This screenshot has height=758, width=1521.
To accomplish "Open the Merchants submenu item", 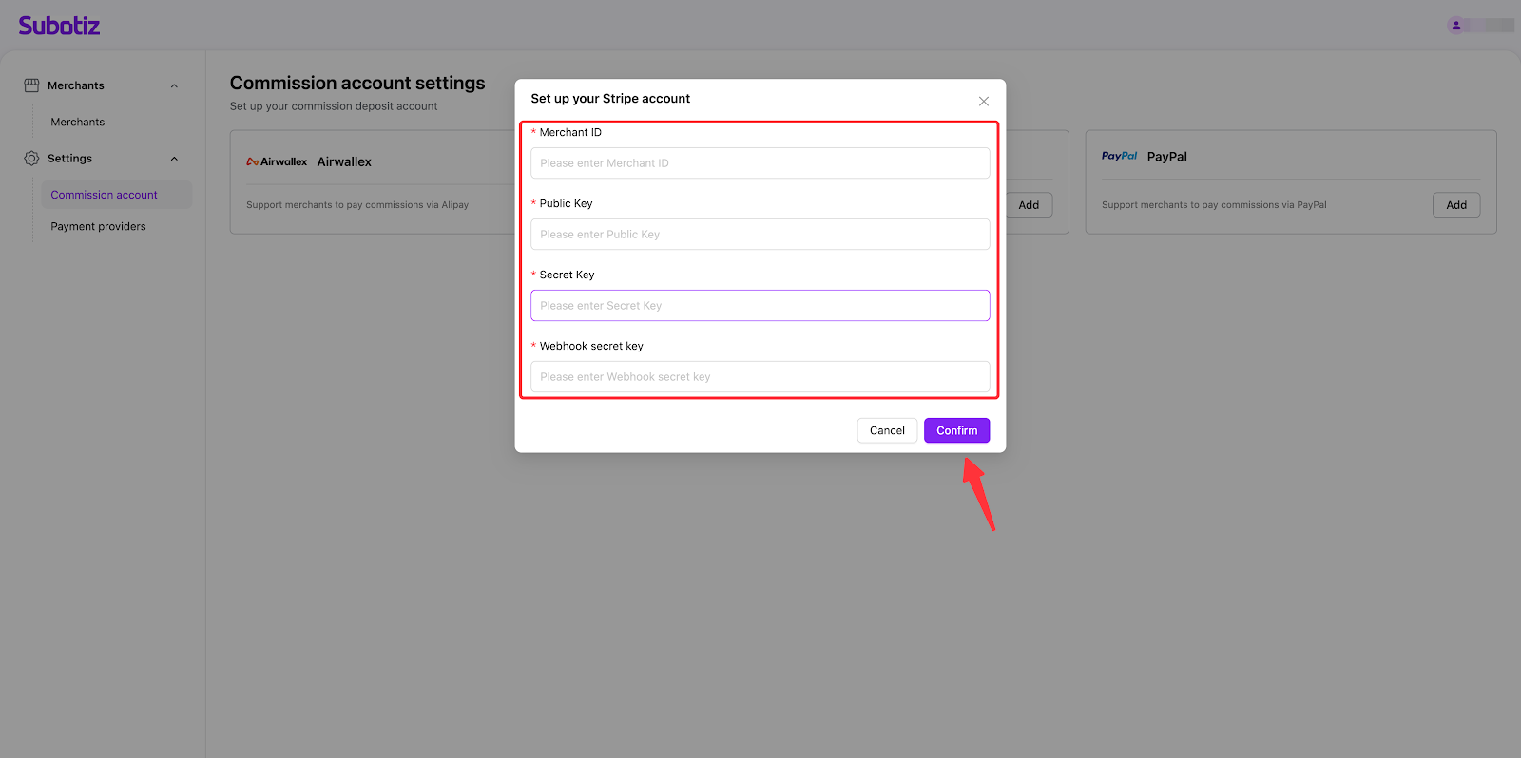I will click(78, 123).
